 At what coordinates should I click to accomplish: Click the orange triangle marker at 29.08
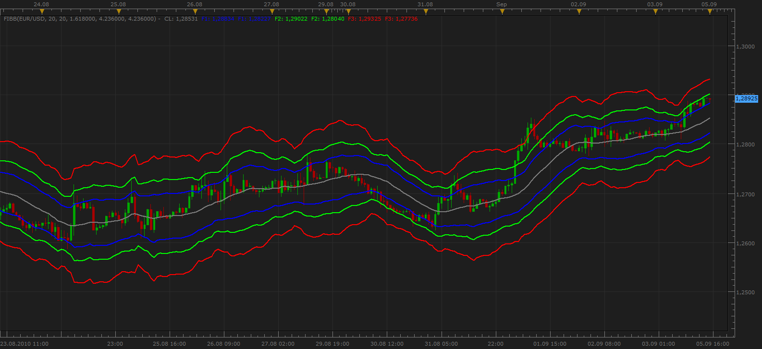point(326,12)
